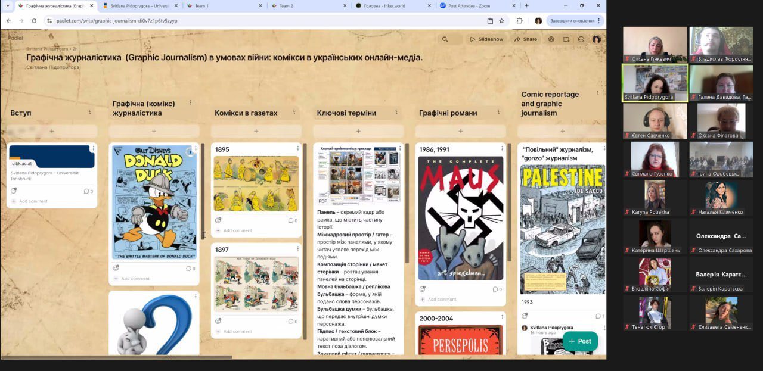React to the Donald Duck post
Screen dimensions: 763x371
point(116,268)
